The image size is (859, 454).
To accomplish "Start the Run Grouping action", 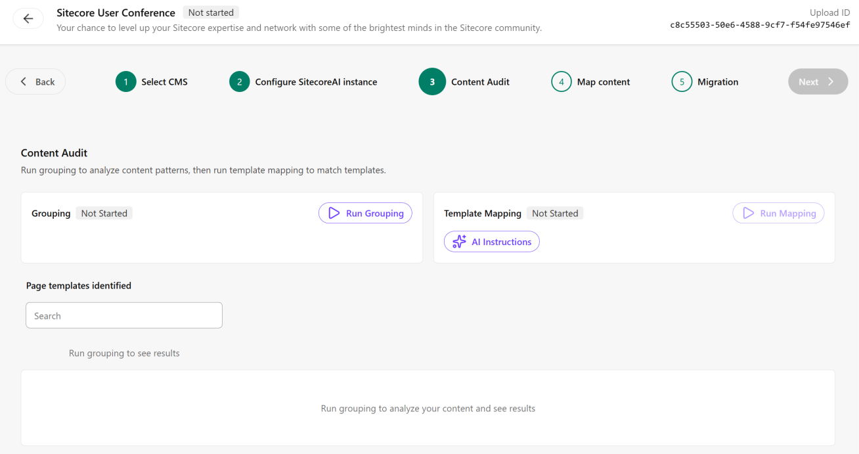I will (x=365, y=213).
